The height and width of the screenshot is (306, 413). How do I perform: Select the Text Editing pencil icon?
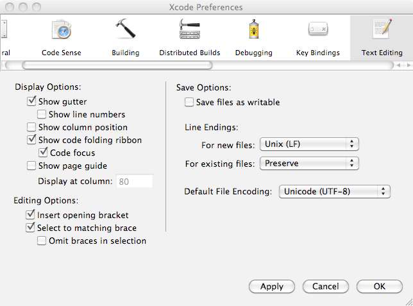(x=382, y=30)
